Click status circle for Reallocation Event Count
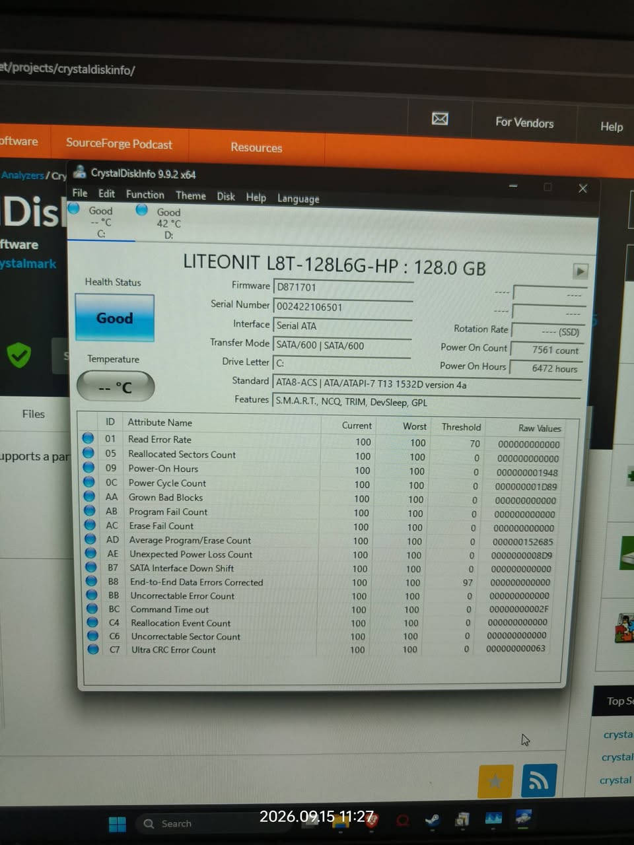 (x=92, y=622)
